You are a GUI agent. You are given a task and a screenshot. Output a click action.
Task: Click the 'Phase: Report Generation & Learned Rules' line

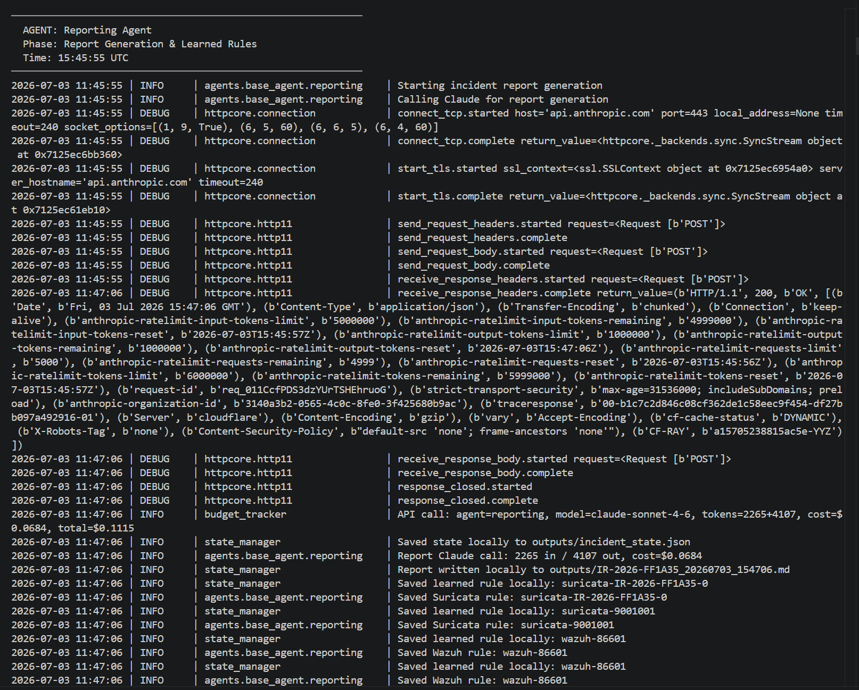coord(139,44)
